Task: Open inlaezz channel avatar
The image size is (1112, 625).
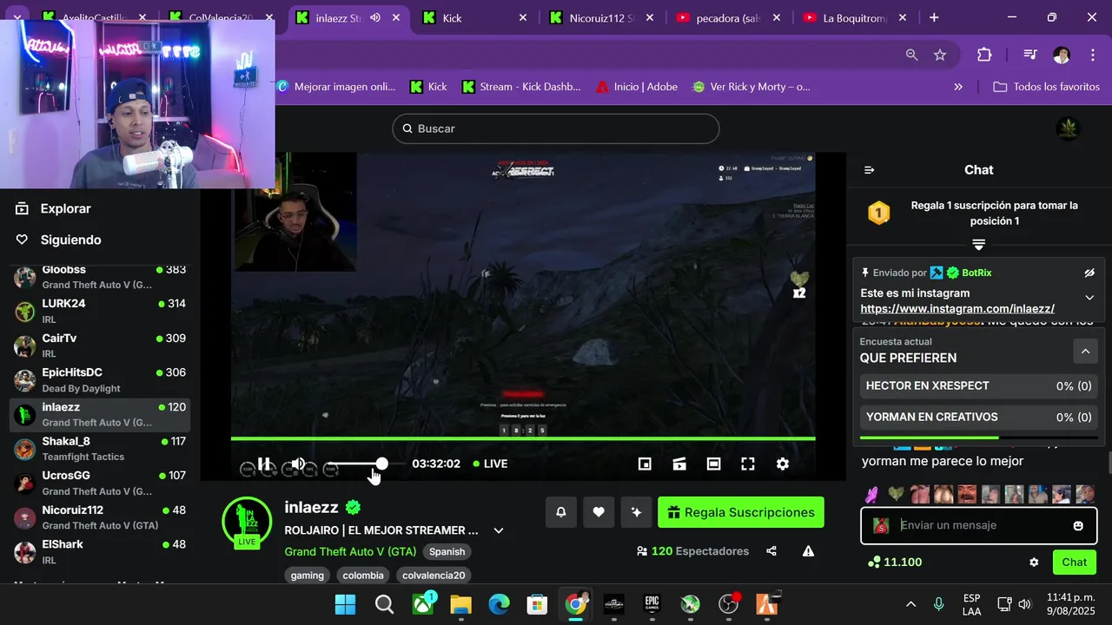Action: (x=247, y=520)
